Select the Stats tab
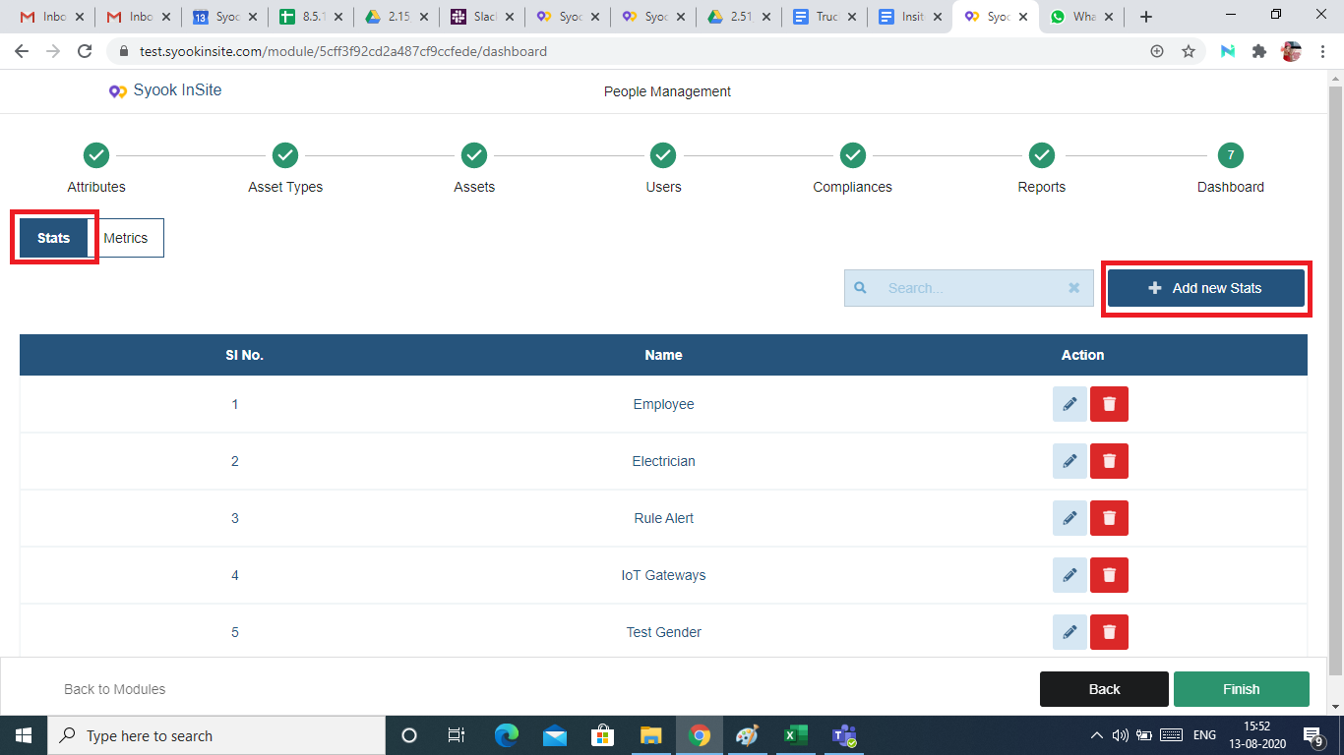This screenshot has width=1344, height=755. (54, 238)
